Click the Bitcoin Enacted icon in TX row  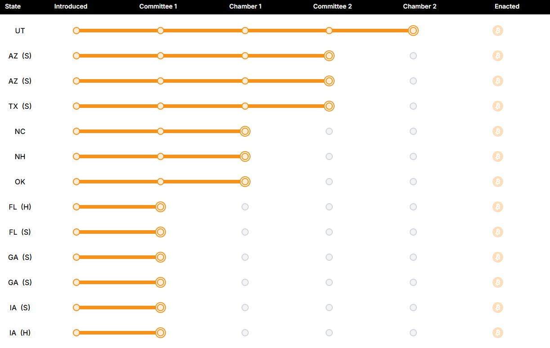pos(497,106)
